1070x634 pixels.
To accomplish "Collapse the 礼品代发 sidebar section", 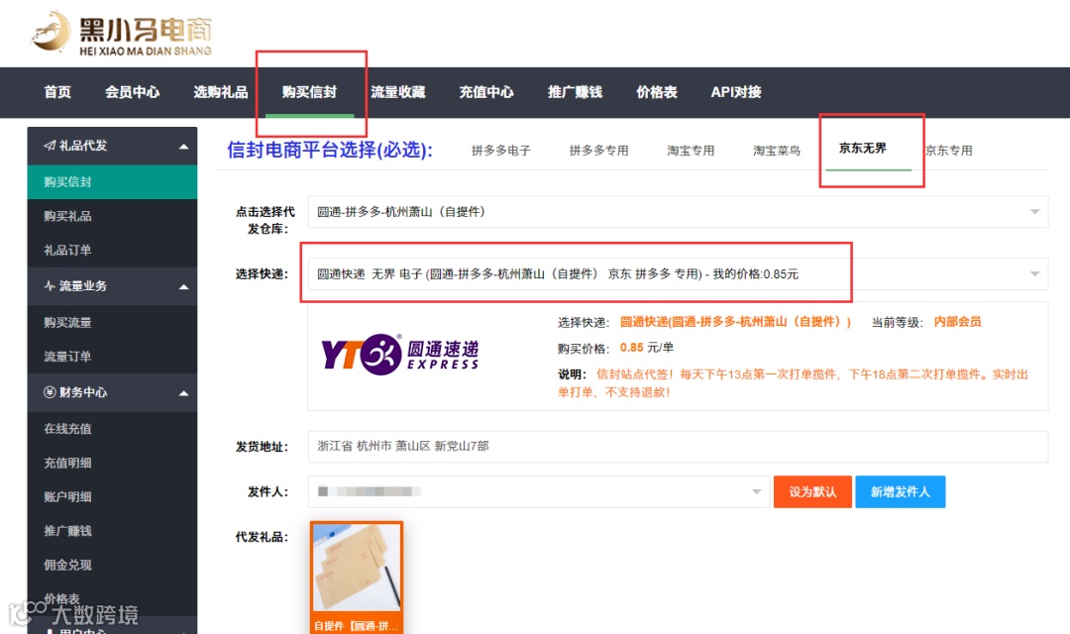I will tap(183, 146).
